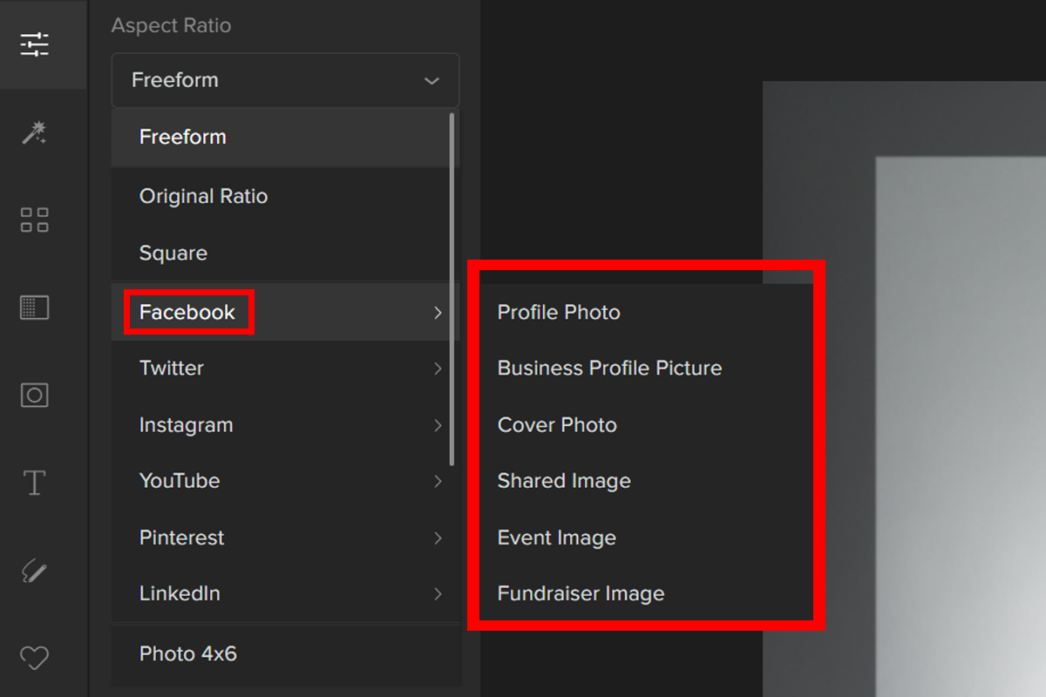The width and height of the screenshot is (1046, 697).
Task: Click the Textures panel icon in sidebar
Action: pyautogui.click(x=35, y=308)
